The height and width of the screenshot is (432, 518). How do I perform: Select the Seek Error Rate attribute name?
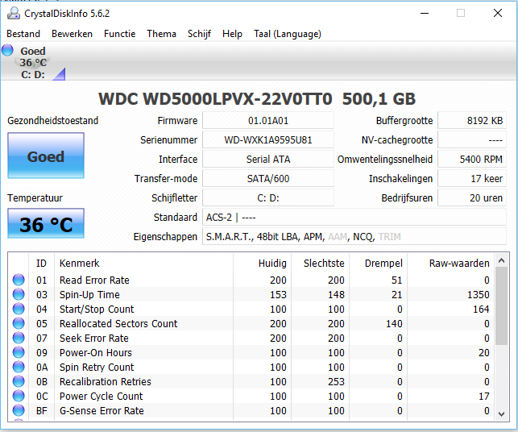(x=93, y=339)
